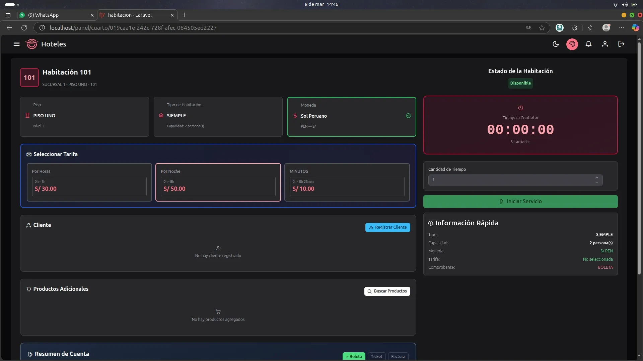
Task: Open the notifications bell
Action: pos(588,44)
